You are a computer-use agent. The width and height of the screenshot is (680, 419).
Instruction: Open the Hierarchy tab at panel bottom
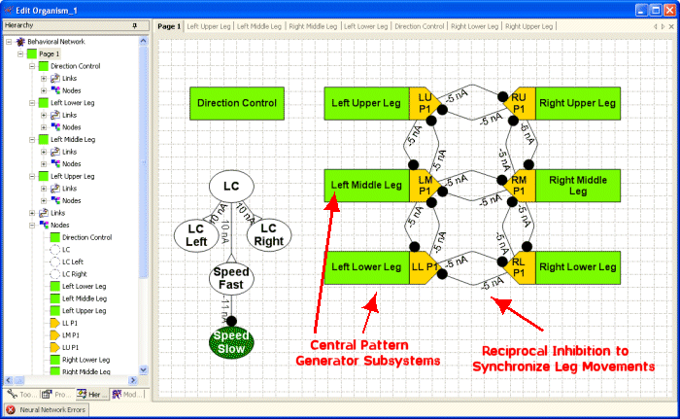click(x=93, y=394)
